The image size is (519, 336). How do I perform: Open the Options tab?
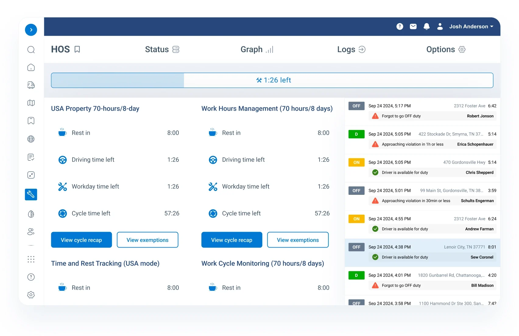(x=446, y=49)
